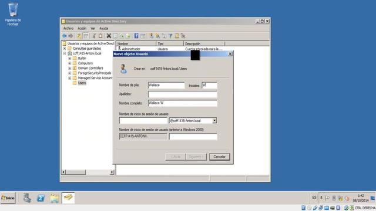This screenshot has height=211, width=376.
Task: Click the Nombre de pila field
Action: [166, 85]
